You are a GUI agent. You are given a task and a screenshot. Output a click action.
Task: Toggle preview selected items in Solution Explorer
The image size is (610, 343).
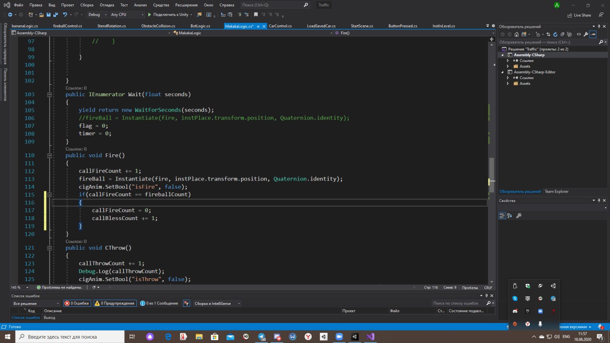click(x=593, y=34)
